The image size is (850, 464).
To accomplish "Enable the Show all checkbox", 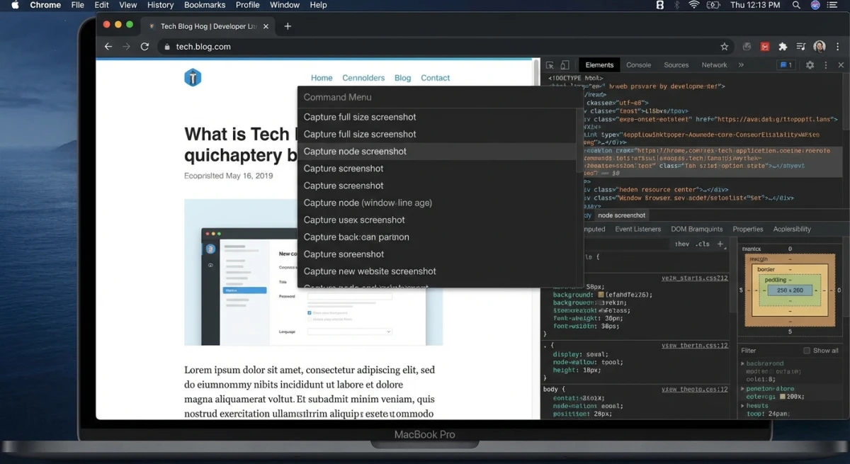I will (807, 351).
